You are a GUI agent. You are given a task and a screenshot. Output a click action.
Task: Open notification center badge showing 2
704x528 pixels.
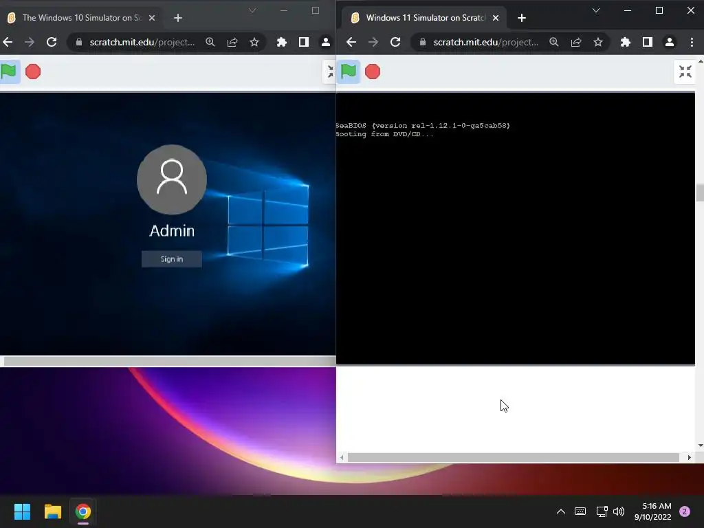[685, 511]
